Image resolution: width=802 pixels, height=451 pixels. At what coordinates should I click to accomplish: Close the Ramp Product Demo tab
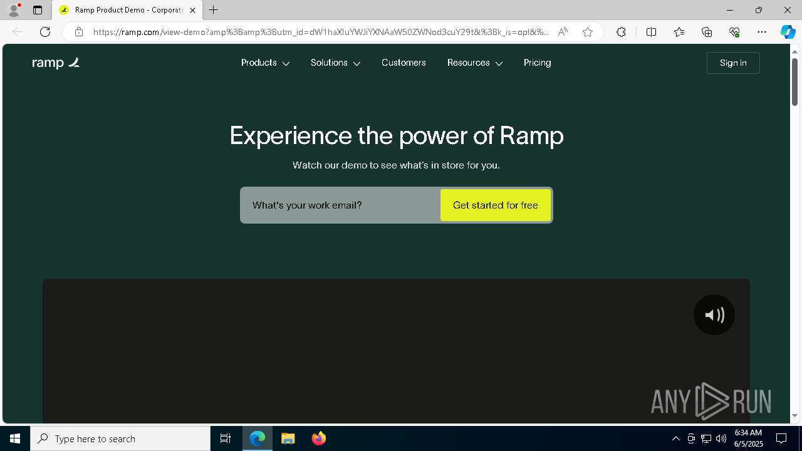tap(192, 10)
